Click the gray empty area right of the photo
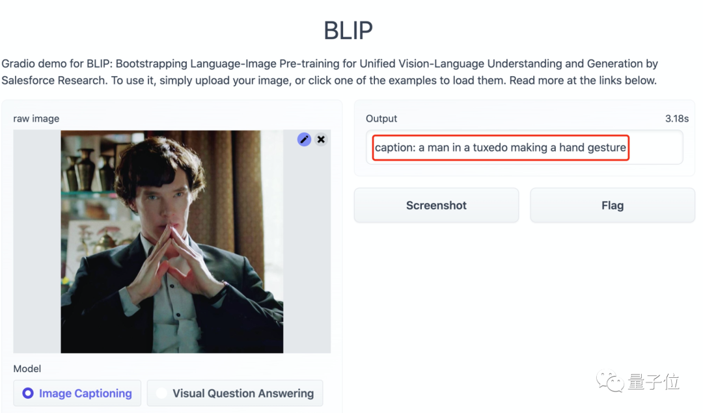Screen dimensions: 703x413 pyautogui.click(x=307, y=260)
